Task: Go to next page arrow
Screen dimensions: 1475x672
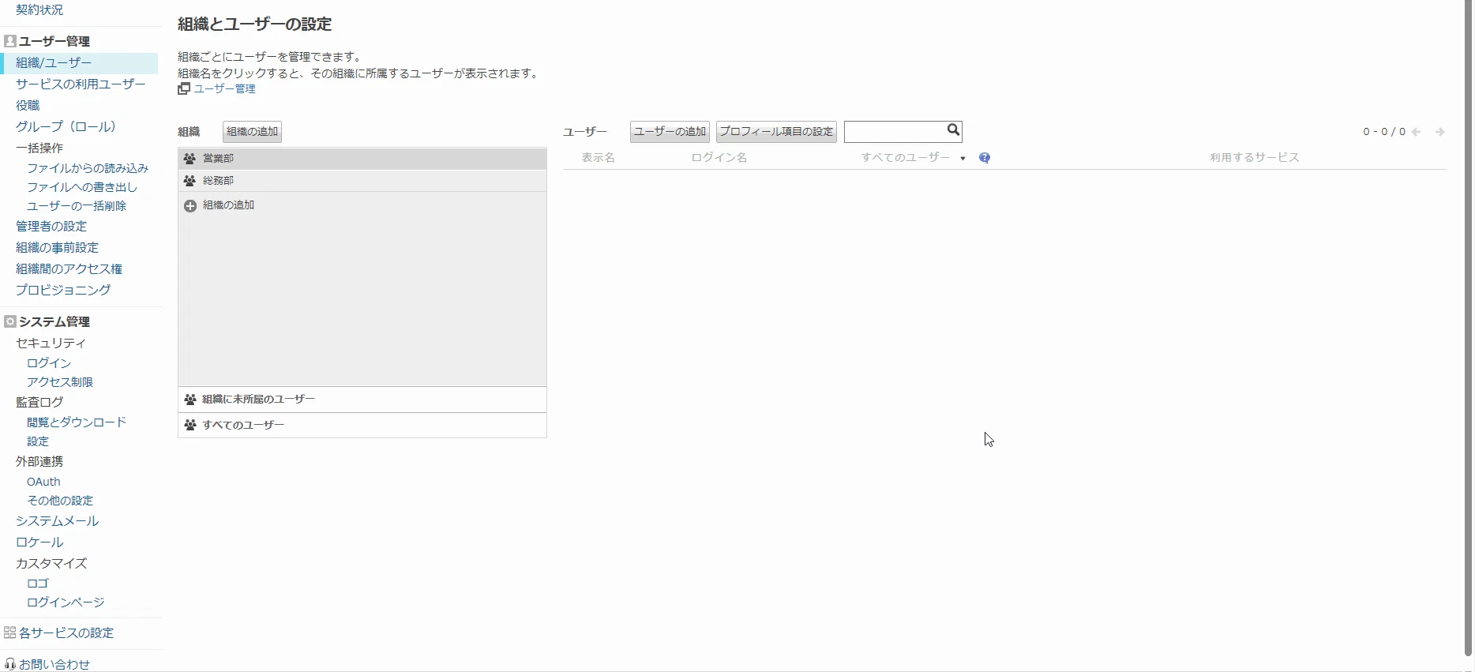Action: click(x=1440, y=132)
